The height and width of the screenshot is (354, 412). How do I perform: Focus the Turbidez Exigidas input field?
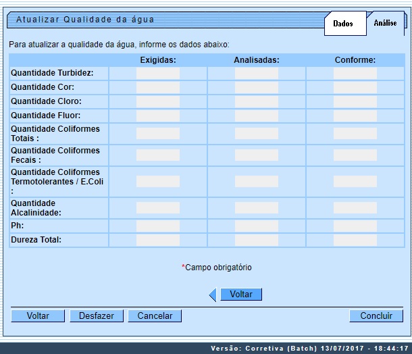pyautogui.click(x=157, y=73)
